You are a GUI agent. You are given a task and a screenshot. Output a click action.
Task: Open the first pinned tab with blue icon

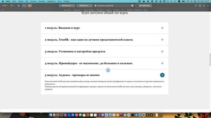tap(24, 6)
